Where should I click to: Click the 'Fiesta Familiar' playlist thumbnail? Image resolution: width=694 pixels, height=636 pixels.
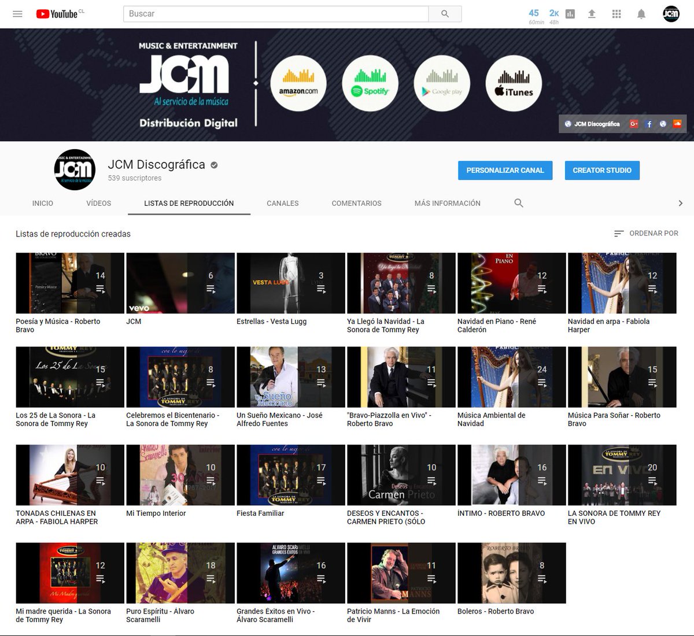[x=290, y=474]
